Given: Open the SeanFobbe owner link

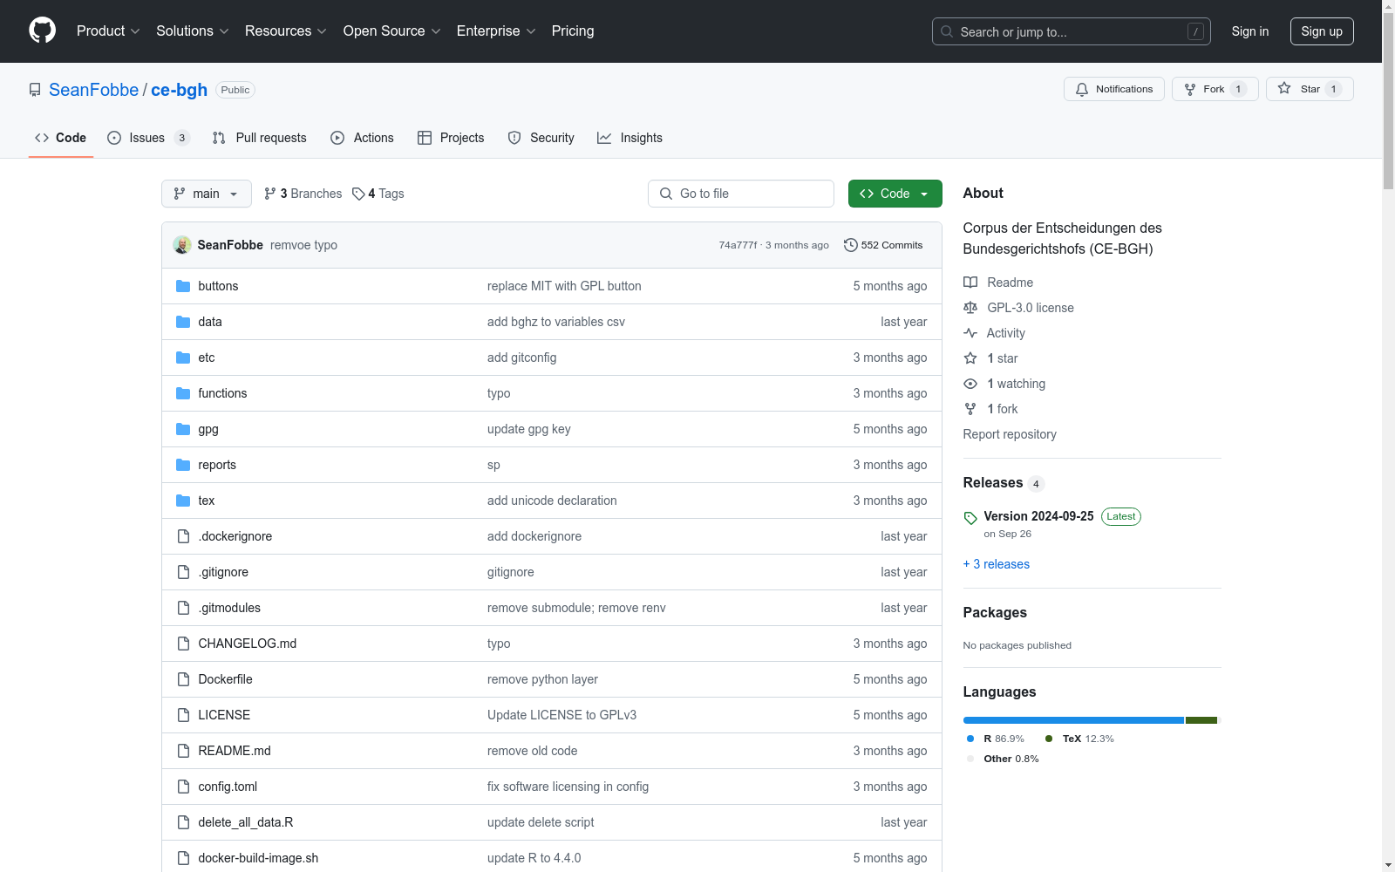Looking at the screenshot, I should [x=93, y=90].
